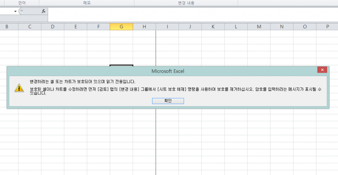Select column H header
The height and width of the screenshot is (175, 338).
(x=144, y=27)
